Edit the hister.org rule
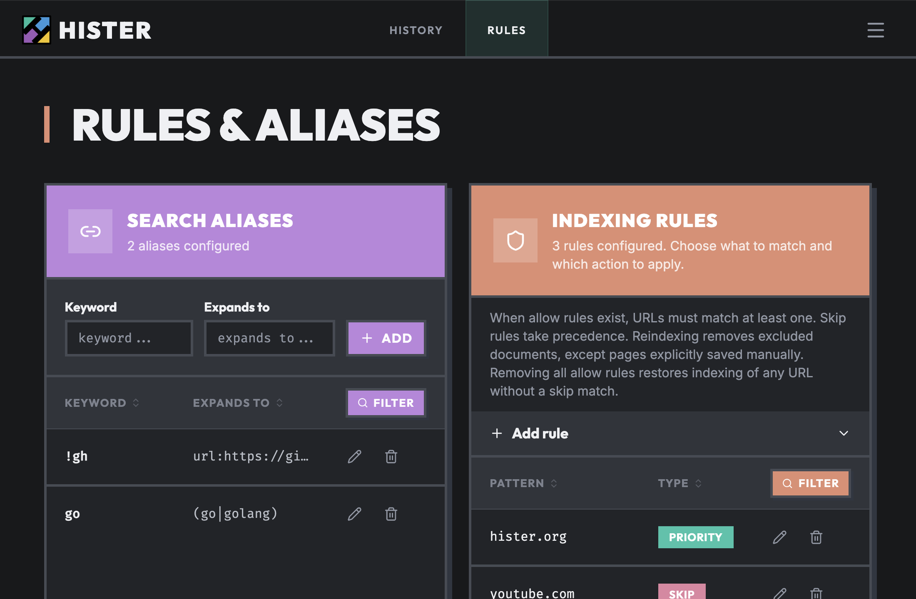The image size is (916, 599). click(780, 537)
